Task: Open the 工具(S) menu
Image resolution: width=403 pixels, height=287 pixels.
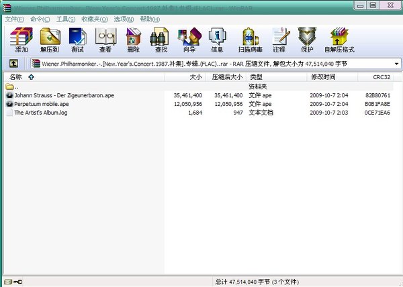Action: tap(66, 19)
